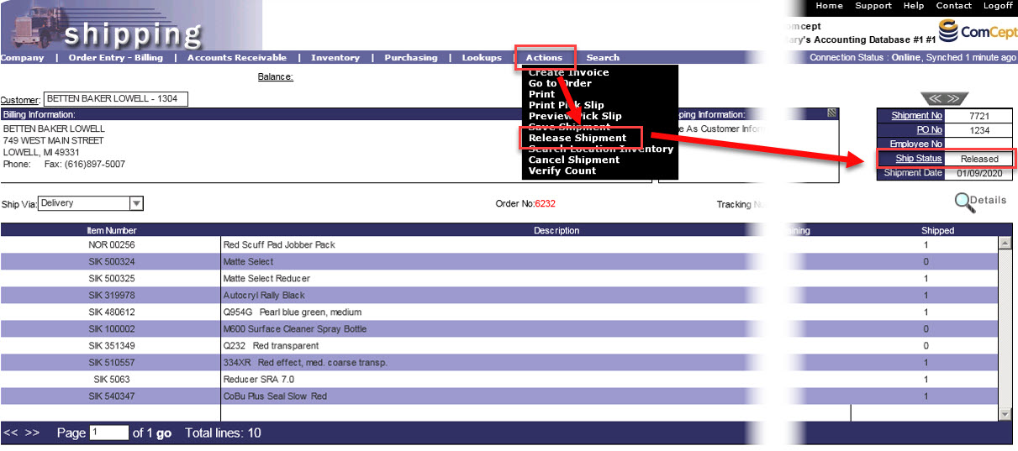The width and height of the screenshot is (1018, 451).
Task: Click the Customer name field
Action: coord(116,99)
